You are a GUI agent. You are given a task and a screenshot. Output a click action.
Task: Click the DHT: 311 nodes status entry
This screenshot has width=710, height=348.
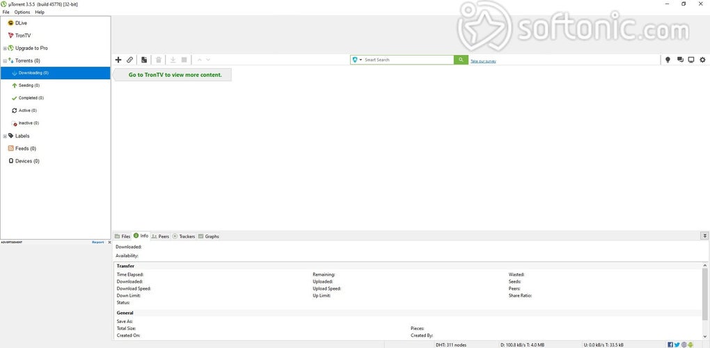pyautogui.click(x=451, y=345)
